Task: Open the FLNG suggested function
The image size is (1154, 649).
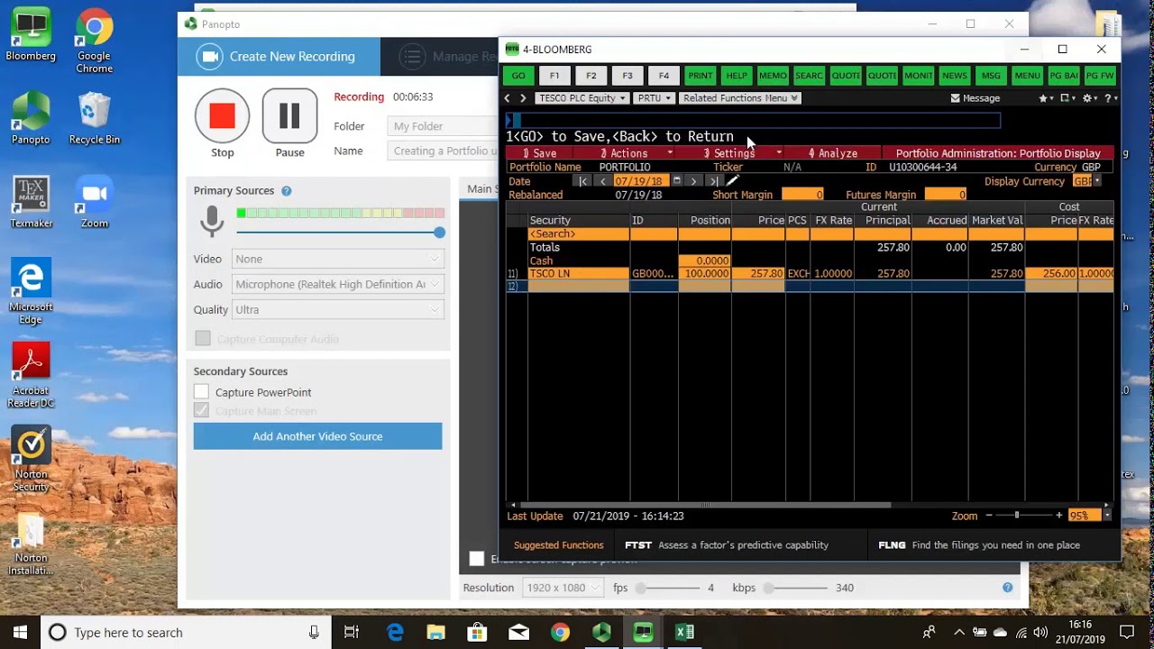Action: coord(978,545)
